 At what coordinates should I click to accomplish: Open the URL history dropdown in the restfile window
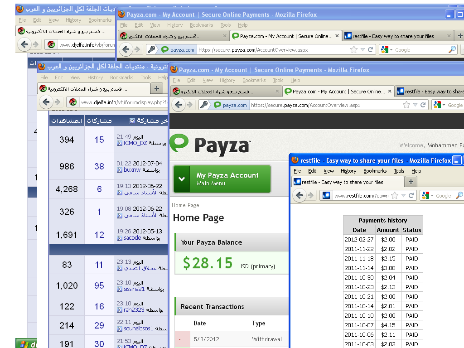point(403,195)
